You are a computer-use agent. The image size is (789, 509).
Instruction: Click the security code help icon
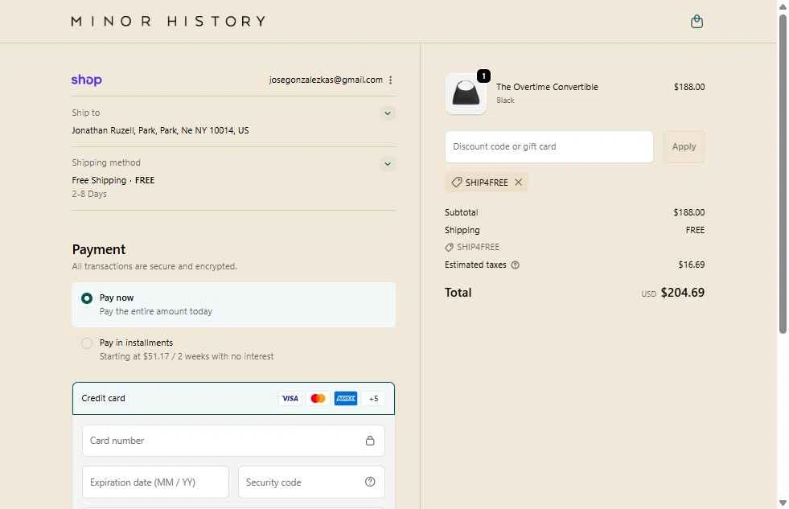click(370, 482)
